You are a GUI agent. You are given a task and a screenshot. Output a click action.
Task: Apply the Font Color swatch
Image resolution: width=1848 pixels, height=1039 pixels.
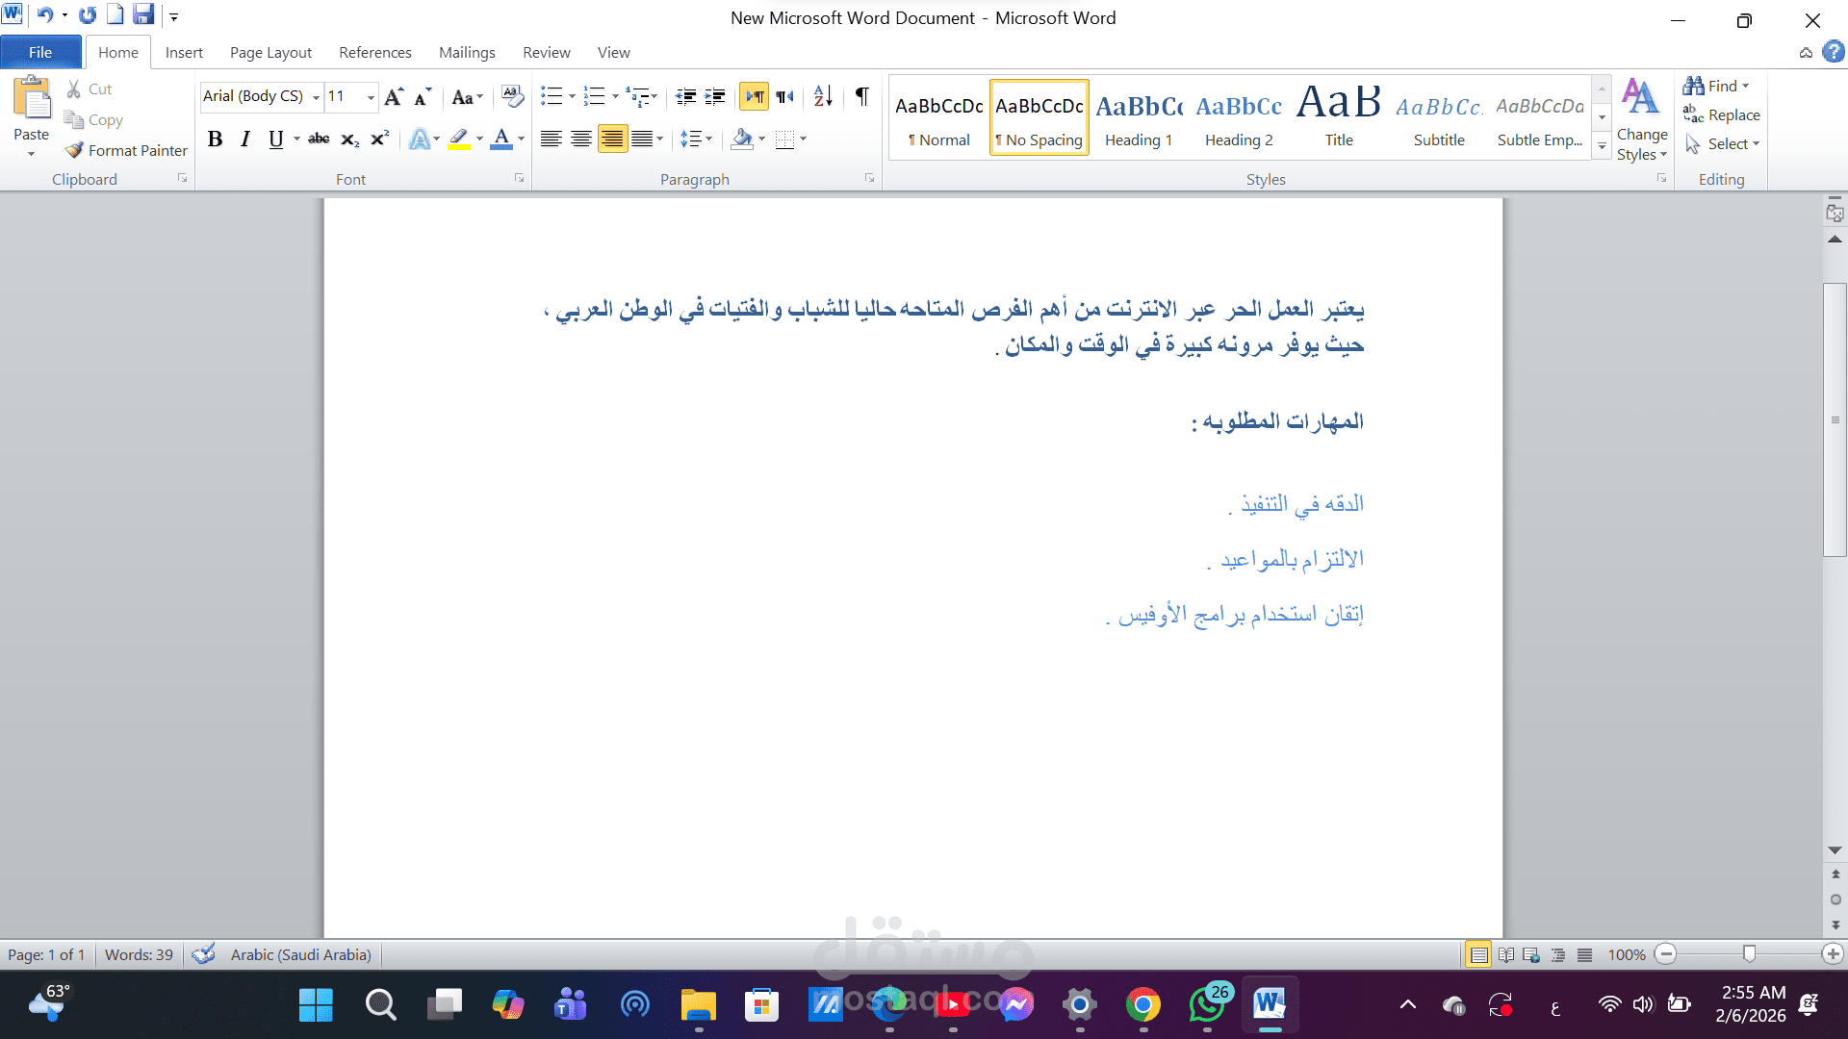point(501,139)
